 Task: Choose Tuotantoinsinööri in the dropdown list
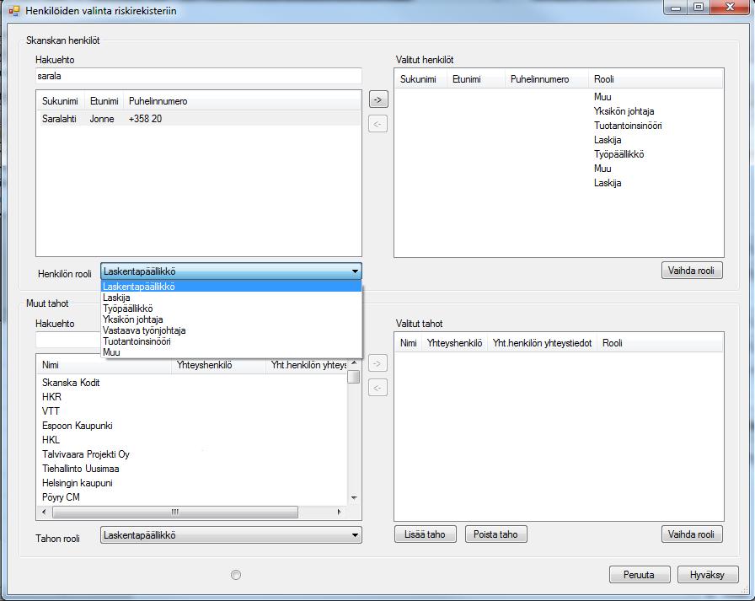tap(231, 341)
